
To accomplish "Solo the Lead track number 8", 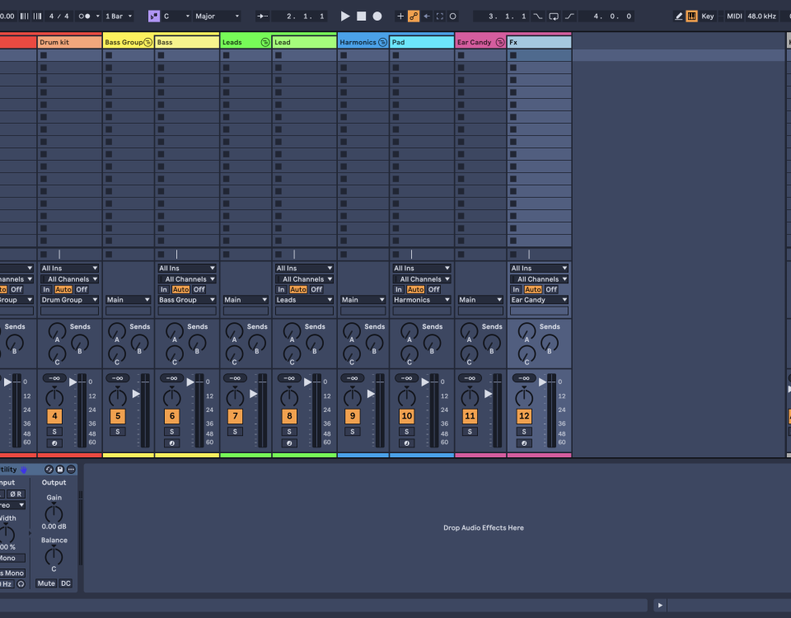I will [289, 432].
